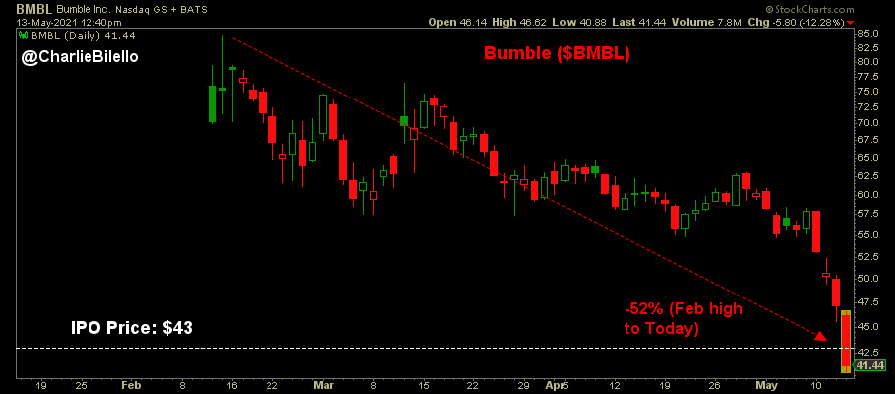
Task: Click the 'May' date axis label
Action: point(767,385)
